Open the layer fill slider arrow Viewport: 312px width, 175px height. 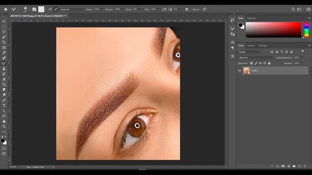(302, 63)
